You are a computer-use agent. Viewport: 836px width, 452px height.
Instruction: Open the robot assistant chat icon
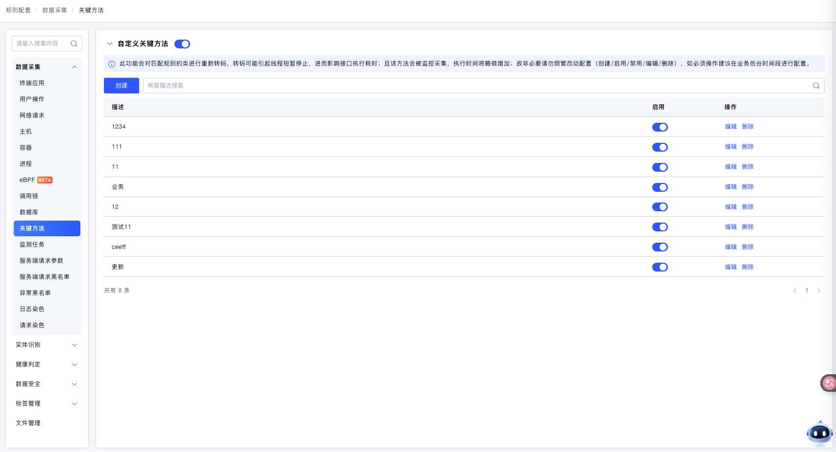click(x=819, y=433)
